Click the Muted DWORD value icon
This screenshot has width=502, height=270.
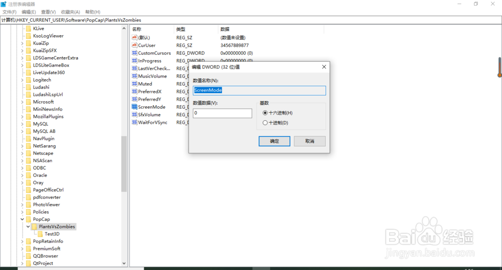pos(135,84)
